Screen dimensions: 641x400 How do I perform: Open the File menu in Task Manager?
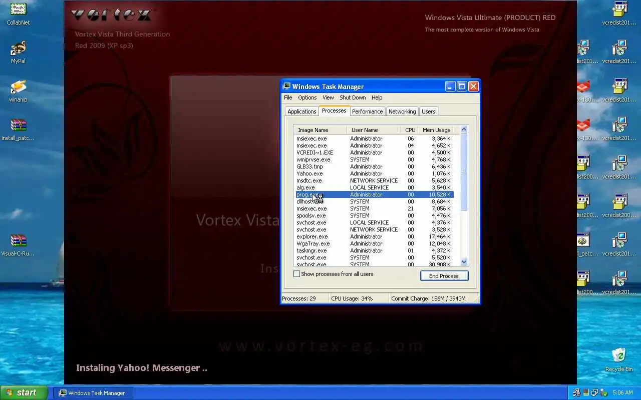coord(288,97)
